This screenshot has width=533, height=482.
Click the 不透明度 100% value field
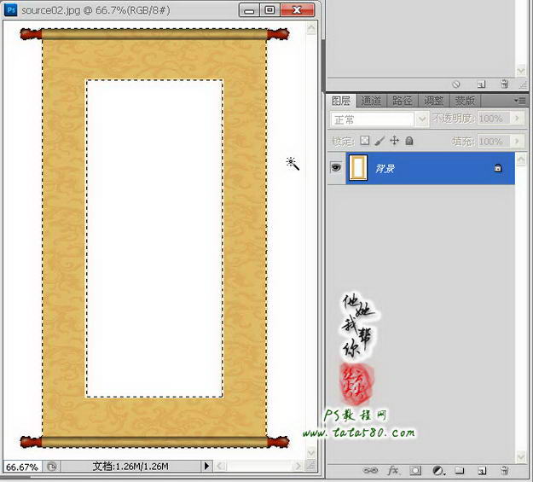point(494,119)
